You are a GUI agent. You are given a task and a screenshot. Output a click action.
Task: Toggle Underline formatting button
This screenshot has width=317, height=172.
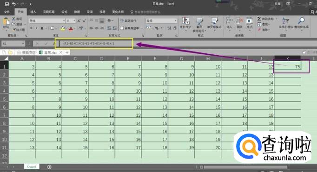[42, 28]
